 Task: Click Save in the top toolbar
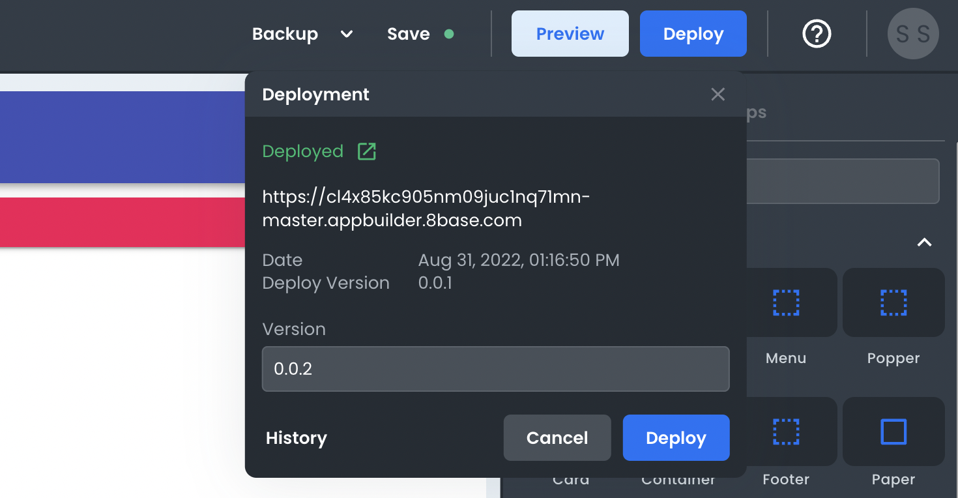coord(409,34)
